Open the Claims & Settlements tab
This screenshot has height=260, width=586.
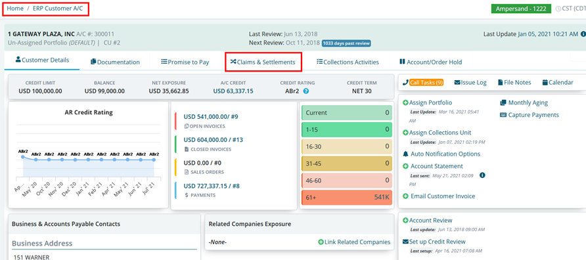pos(263,62)
